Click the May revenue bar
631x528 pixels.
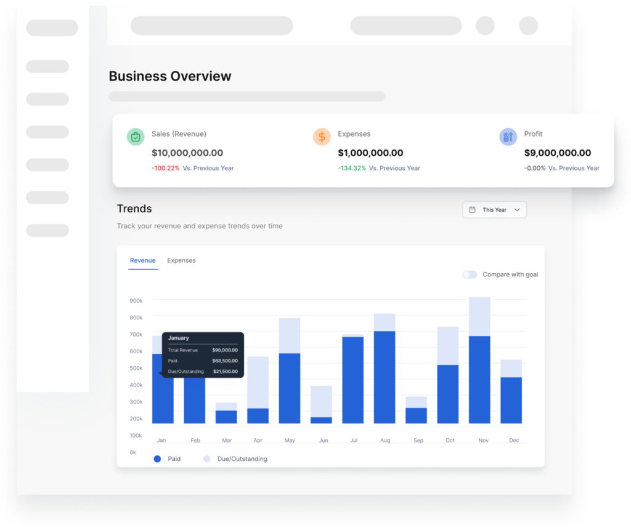tap(290, 370)
